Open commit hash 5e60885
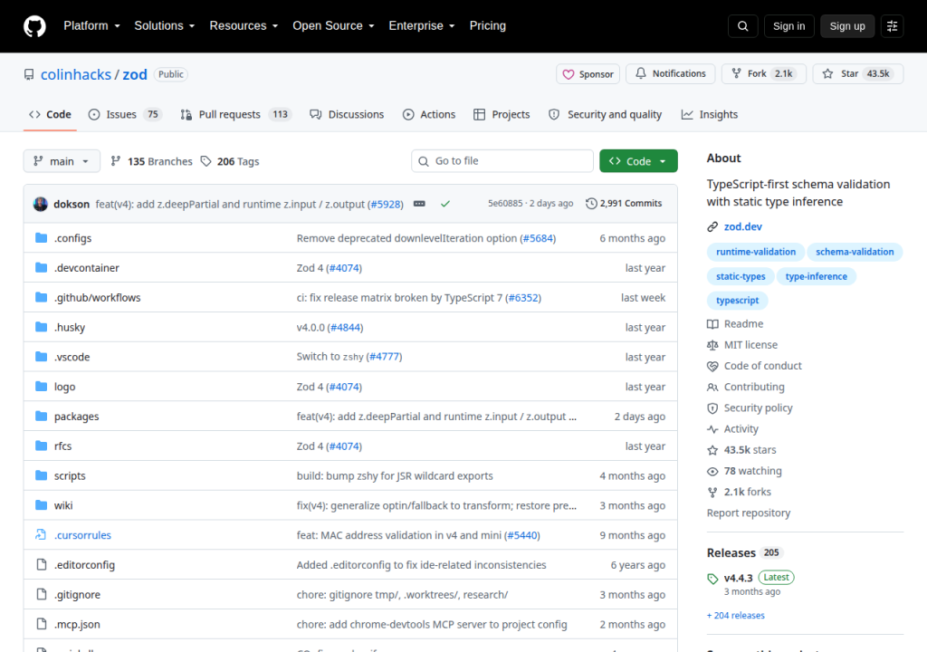 [505, 203]
